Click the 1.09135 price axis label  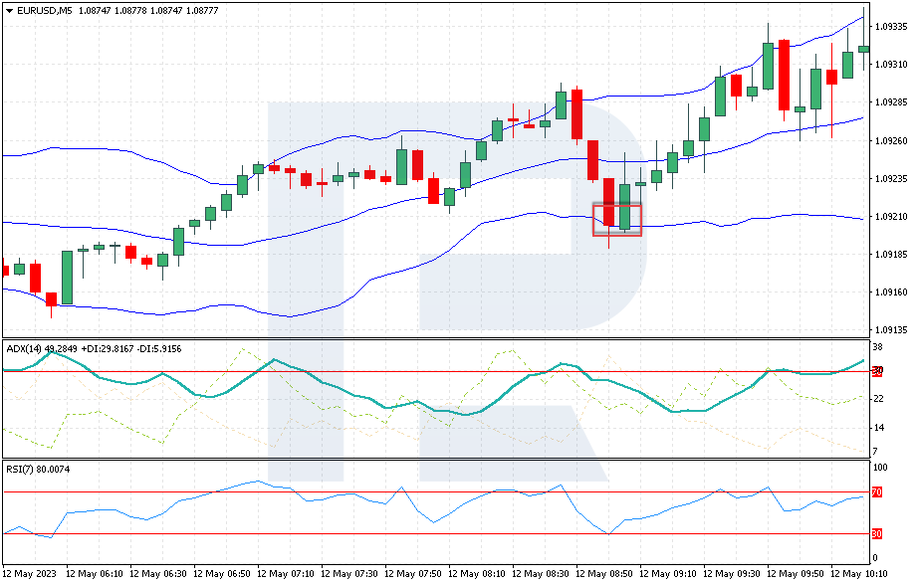coord(890,330)
